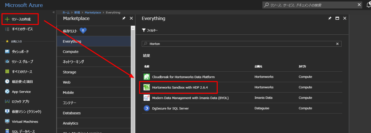Select the Web category
371x133 pixels.
[x=94, y=82]
